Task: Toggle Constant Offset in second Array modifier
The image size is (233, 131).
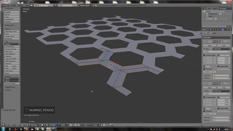Action: [x=204, y=97]
